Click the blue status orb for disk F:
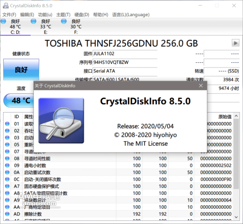 click(x=64, y=21)
